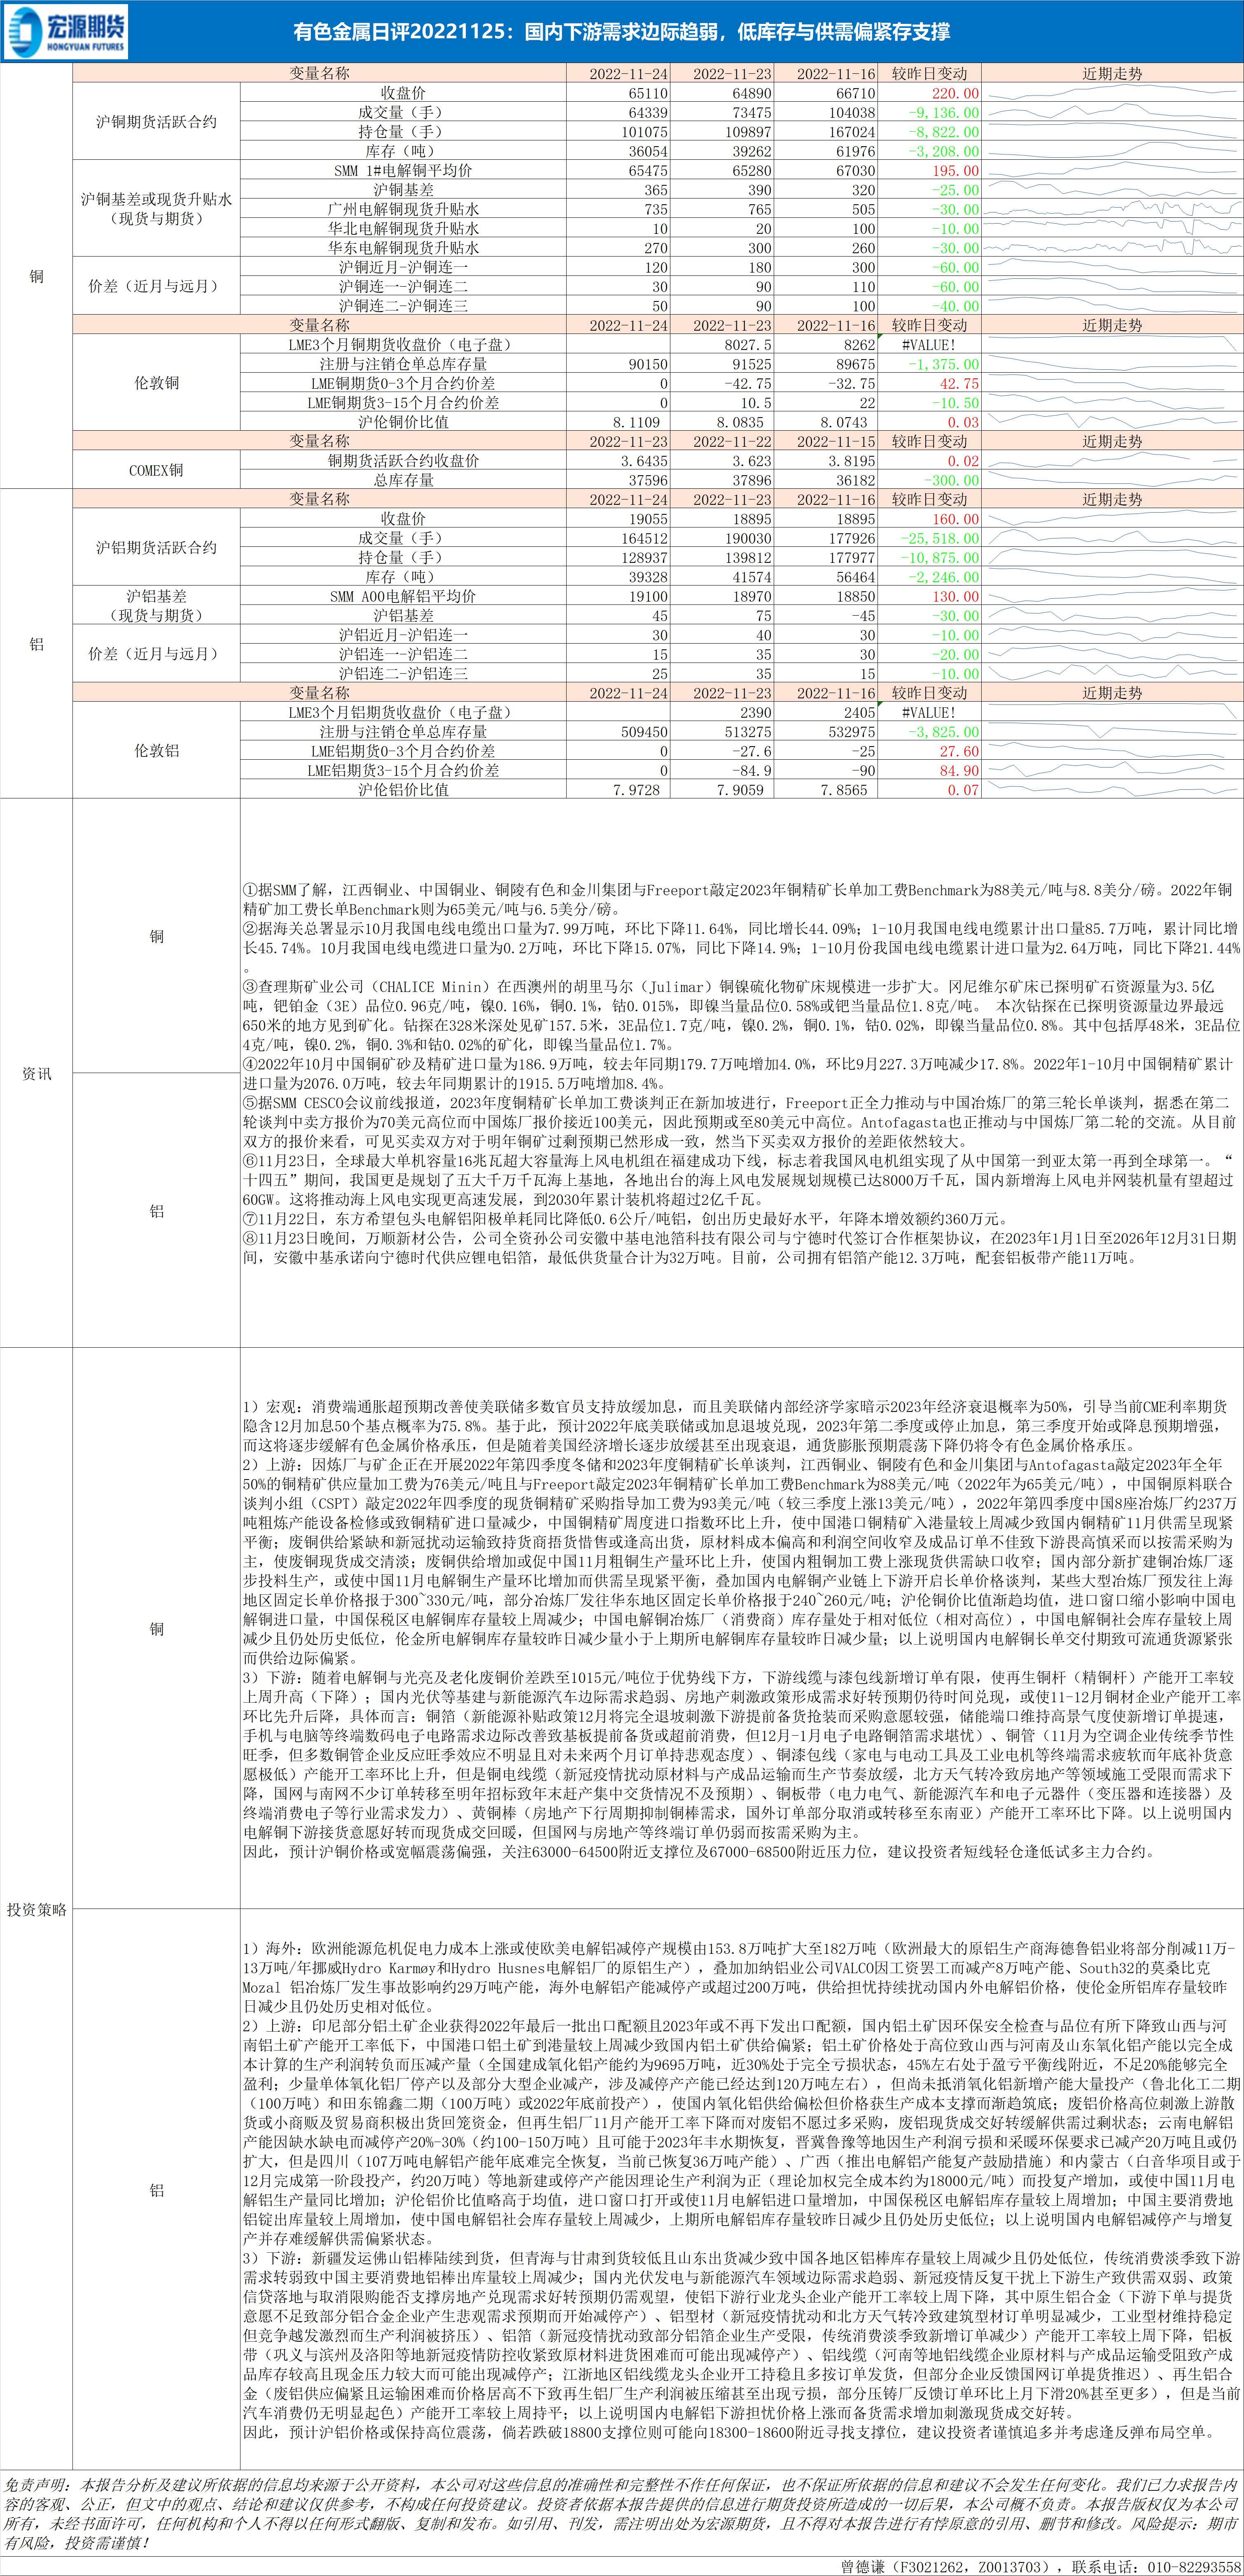The image size is (1244, 2576).
Task: Select the -9,136.00 volume change
Action: coord(944,112)
